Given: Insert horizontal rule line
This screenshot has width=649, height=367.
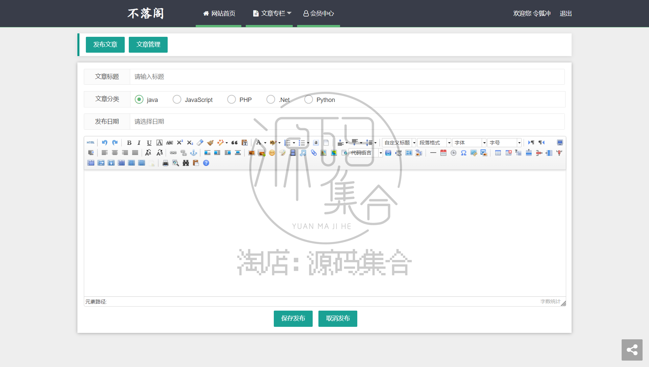Looking at the screenshot, I should coord(433,153).
